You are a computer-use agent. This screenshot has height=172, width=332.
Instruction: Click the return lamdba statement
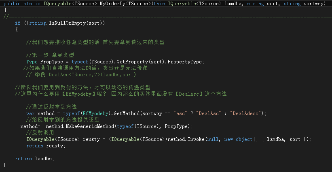click(34, 159)
